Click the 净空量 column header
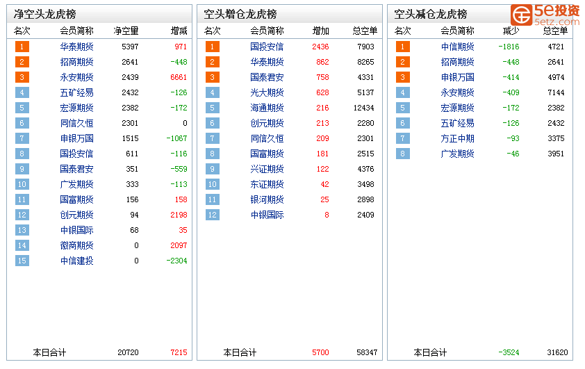The height and width of the screenshot is (369, 585). point(126,31)
